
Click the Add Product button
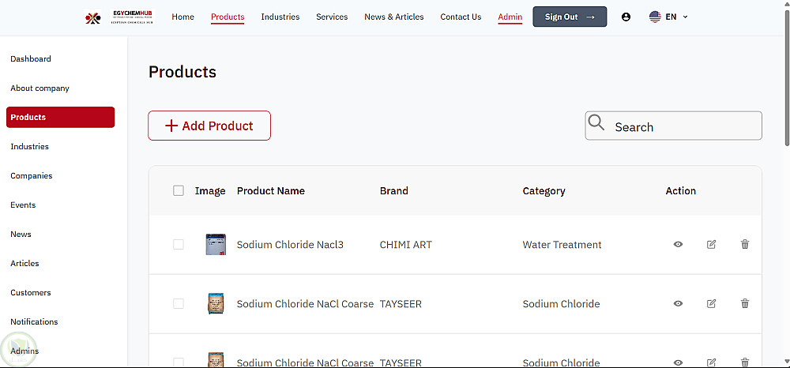pos(209,126)
